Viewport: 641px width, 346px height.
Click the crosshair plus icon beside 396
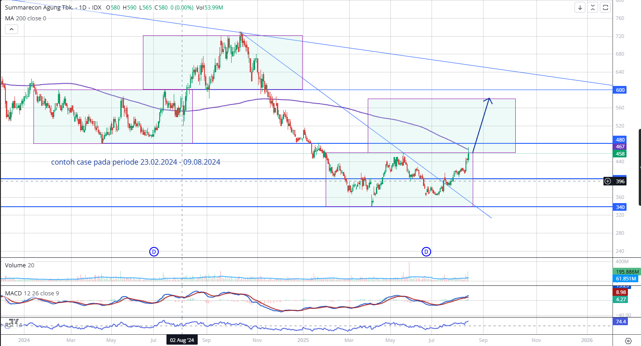tap(608, 181)
